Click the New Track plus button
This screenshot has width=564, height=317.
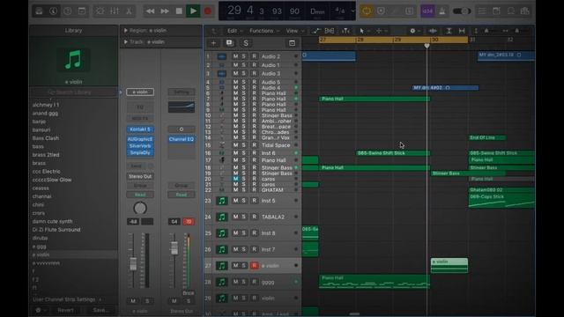tap(213, 43)
